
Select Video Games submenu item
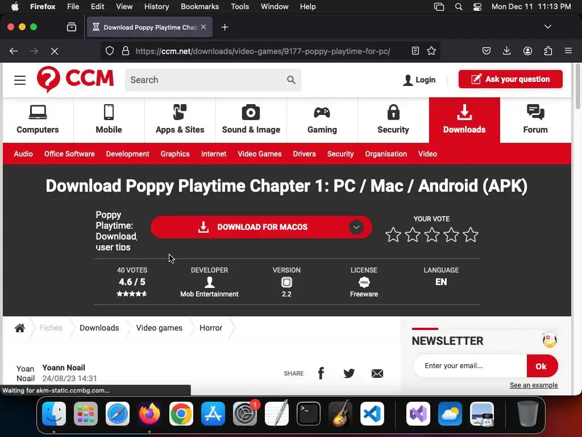coord(259,154)
